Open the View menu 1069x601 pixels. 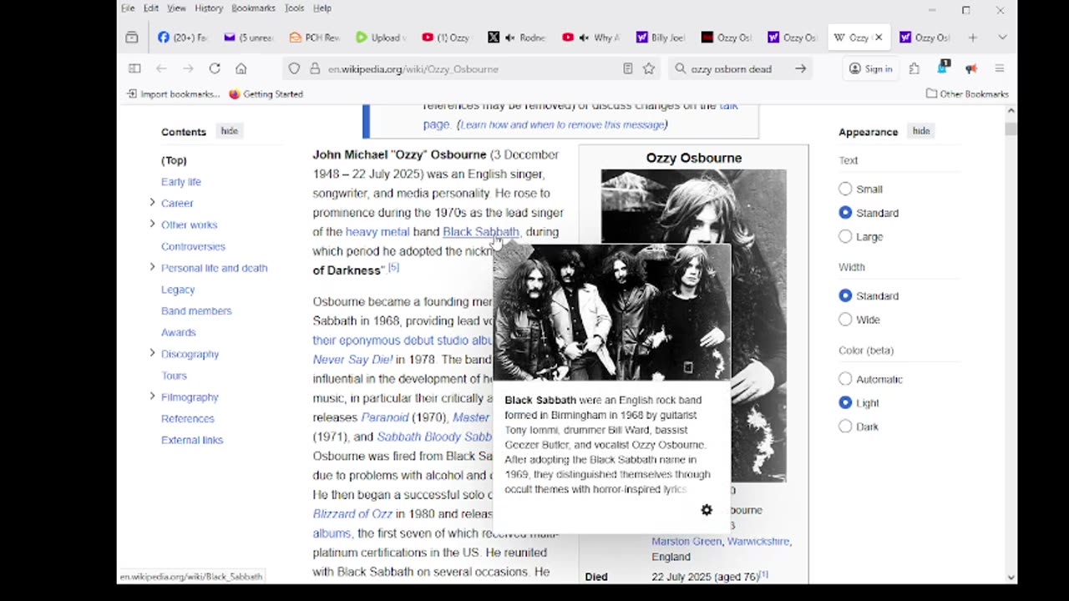coord(176,8)
